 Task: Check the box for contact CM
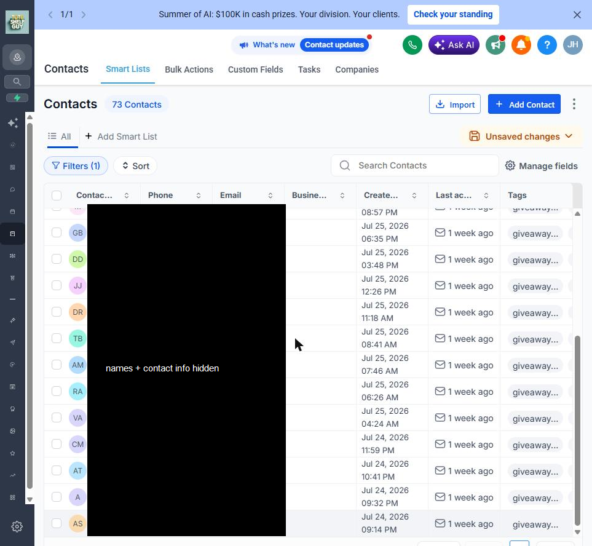click(57, 444)
